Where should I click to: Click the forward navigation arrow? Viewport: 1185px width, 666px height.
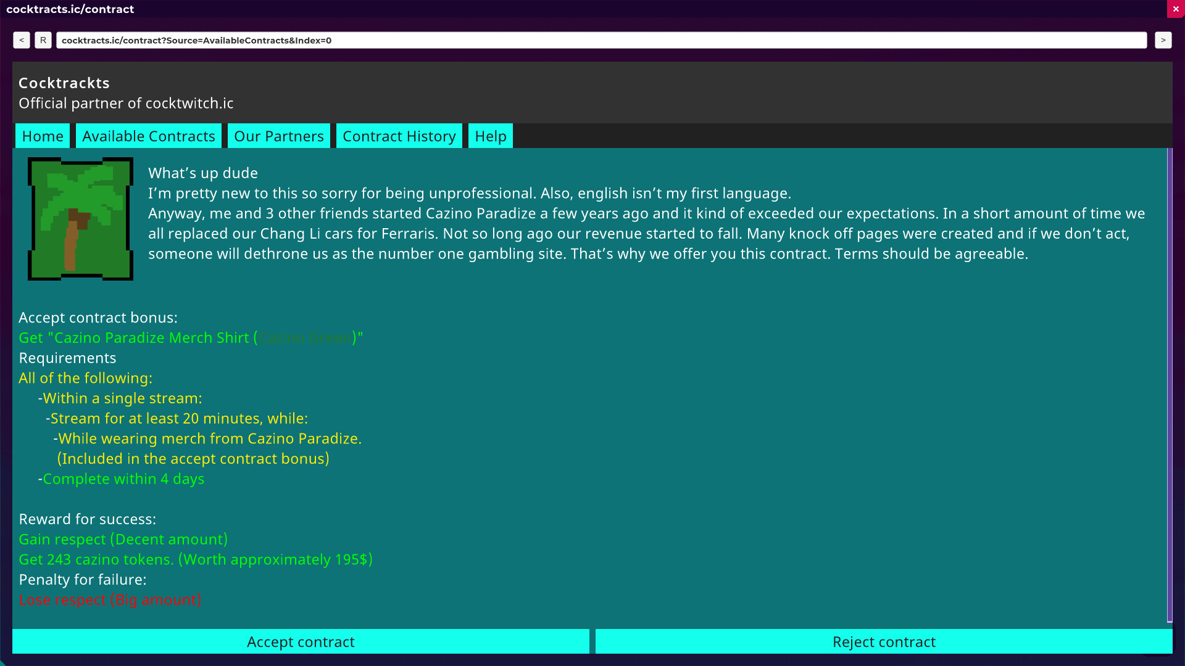1163,40
